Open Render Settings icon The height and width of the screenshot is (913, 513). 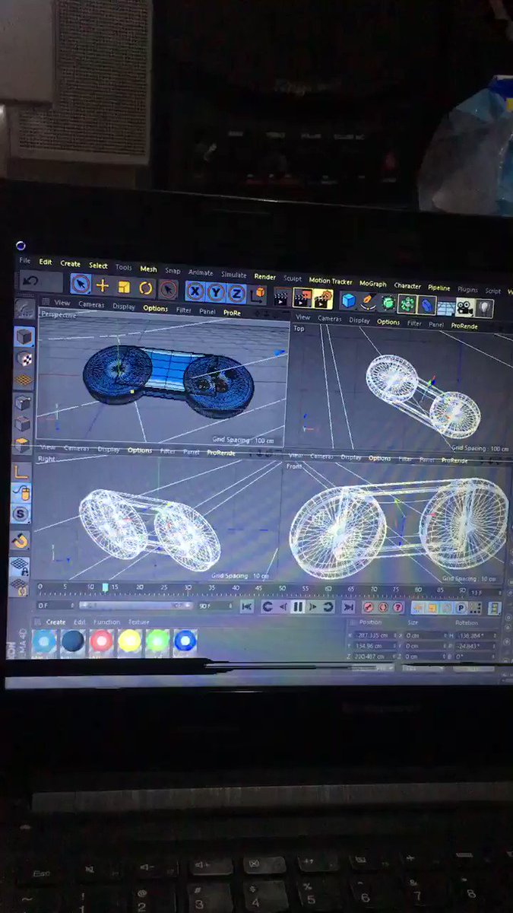pyautogui.click(x=323, y=298)
